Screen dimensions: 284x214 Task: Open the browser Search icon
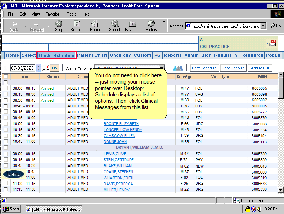115,24
